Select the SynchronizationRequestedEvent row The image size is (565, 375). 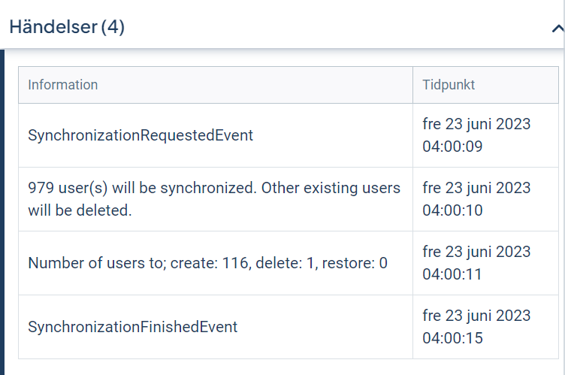coord(289,135)
